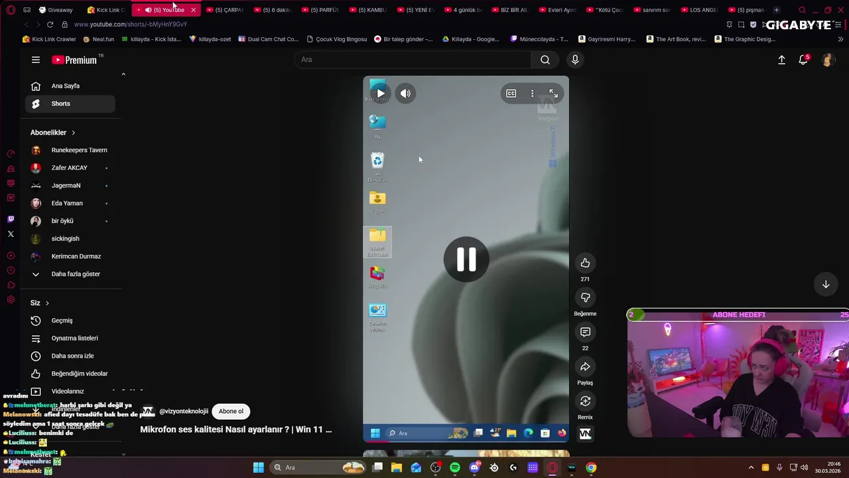The width and height of the screenshot is (849, 478).
Task: Open the @vizyonteknolojii channel link
Action: (x=184, y=411)
